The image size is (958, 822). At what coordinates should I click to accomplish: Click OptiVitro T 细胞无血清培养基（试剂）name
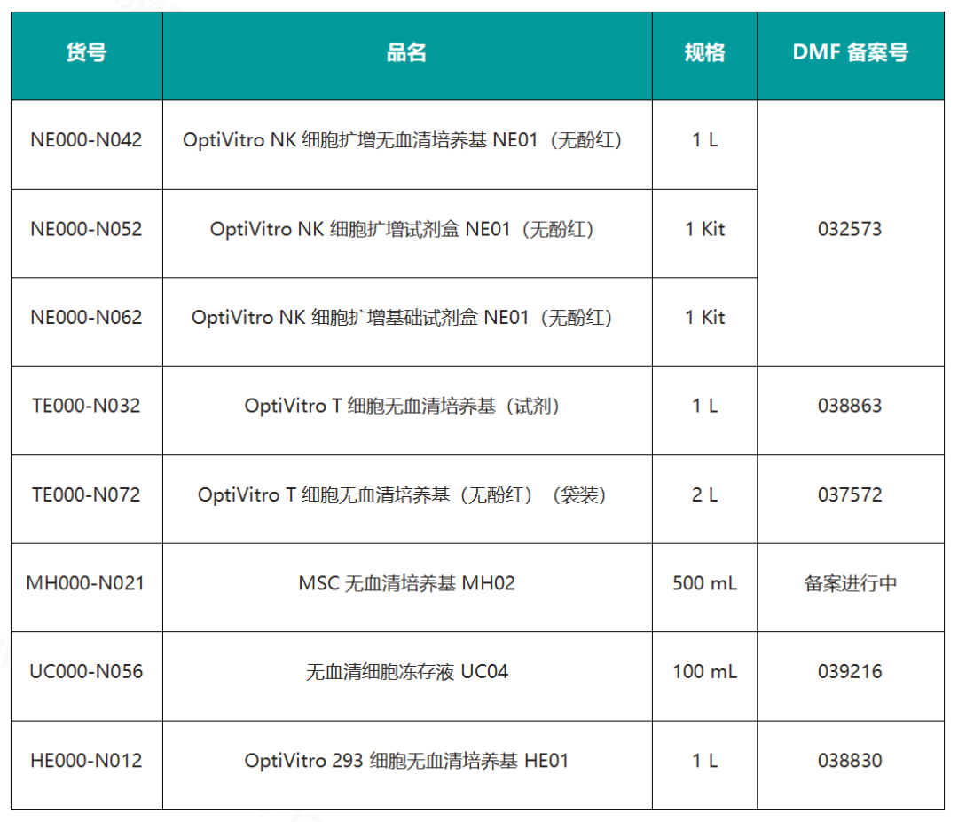pos(404,406)
